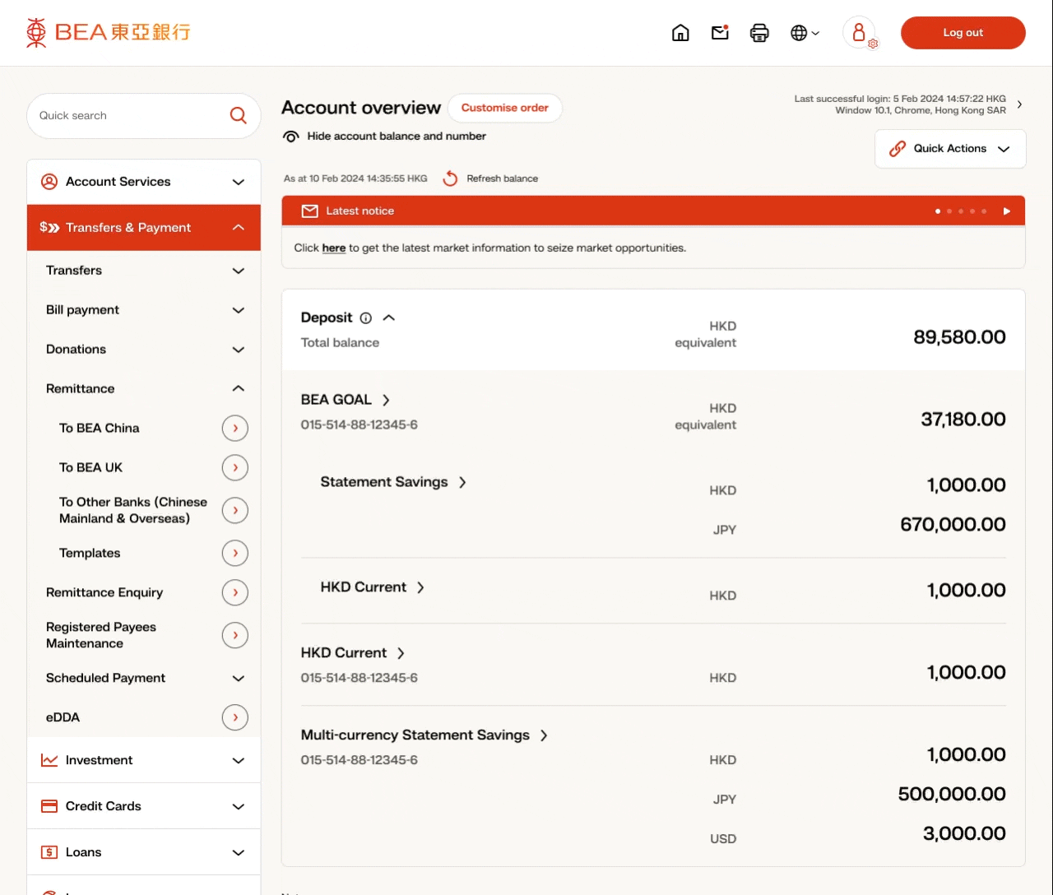Select Registered Payees Maintenance menu item
This screenshot has width=1053, height=895.
pos(101,635)
